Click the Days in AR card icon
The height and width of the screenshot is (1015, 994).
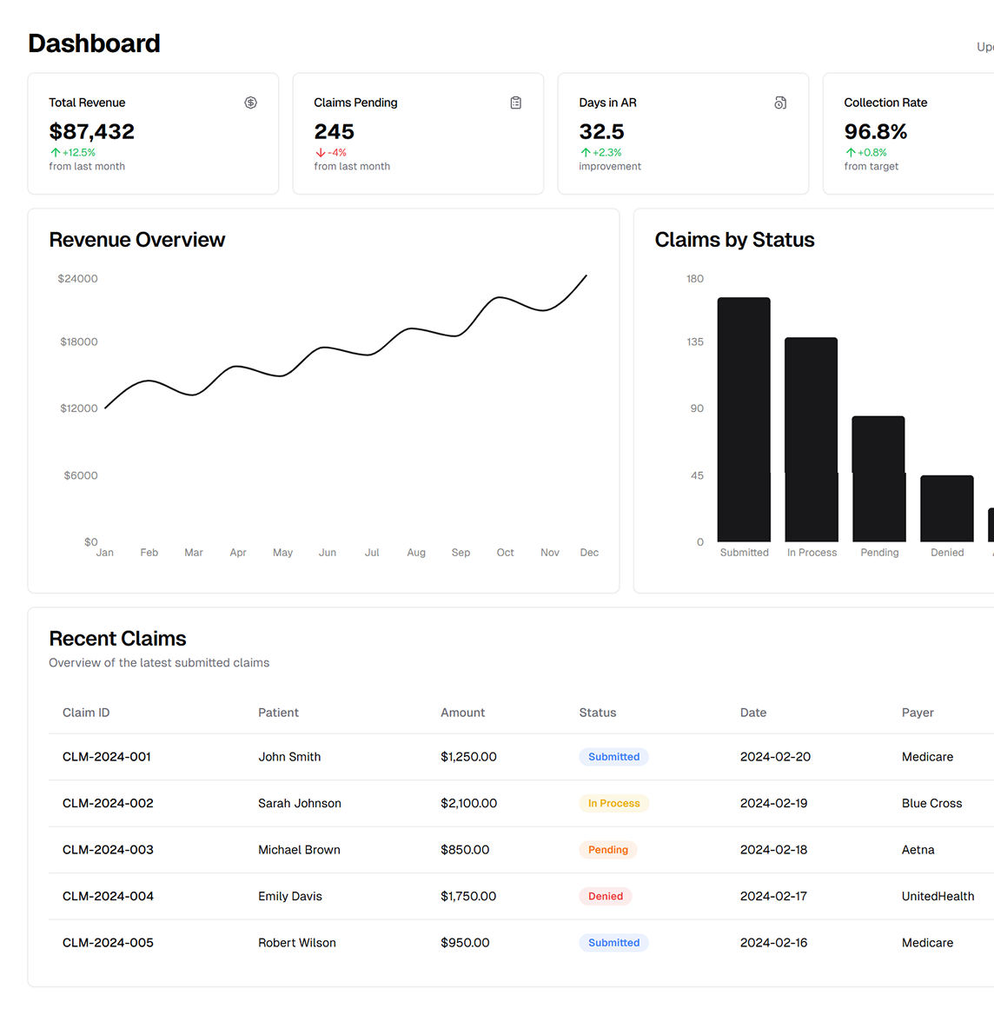tap(780, 103)
